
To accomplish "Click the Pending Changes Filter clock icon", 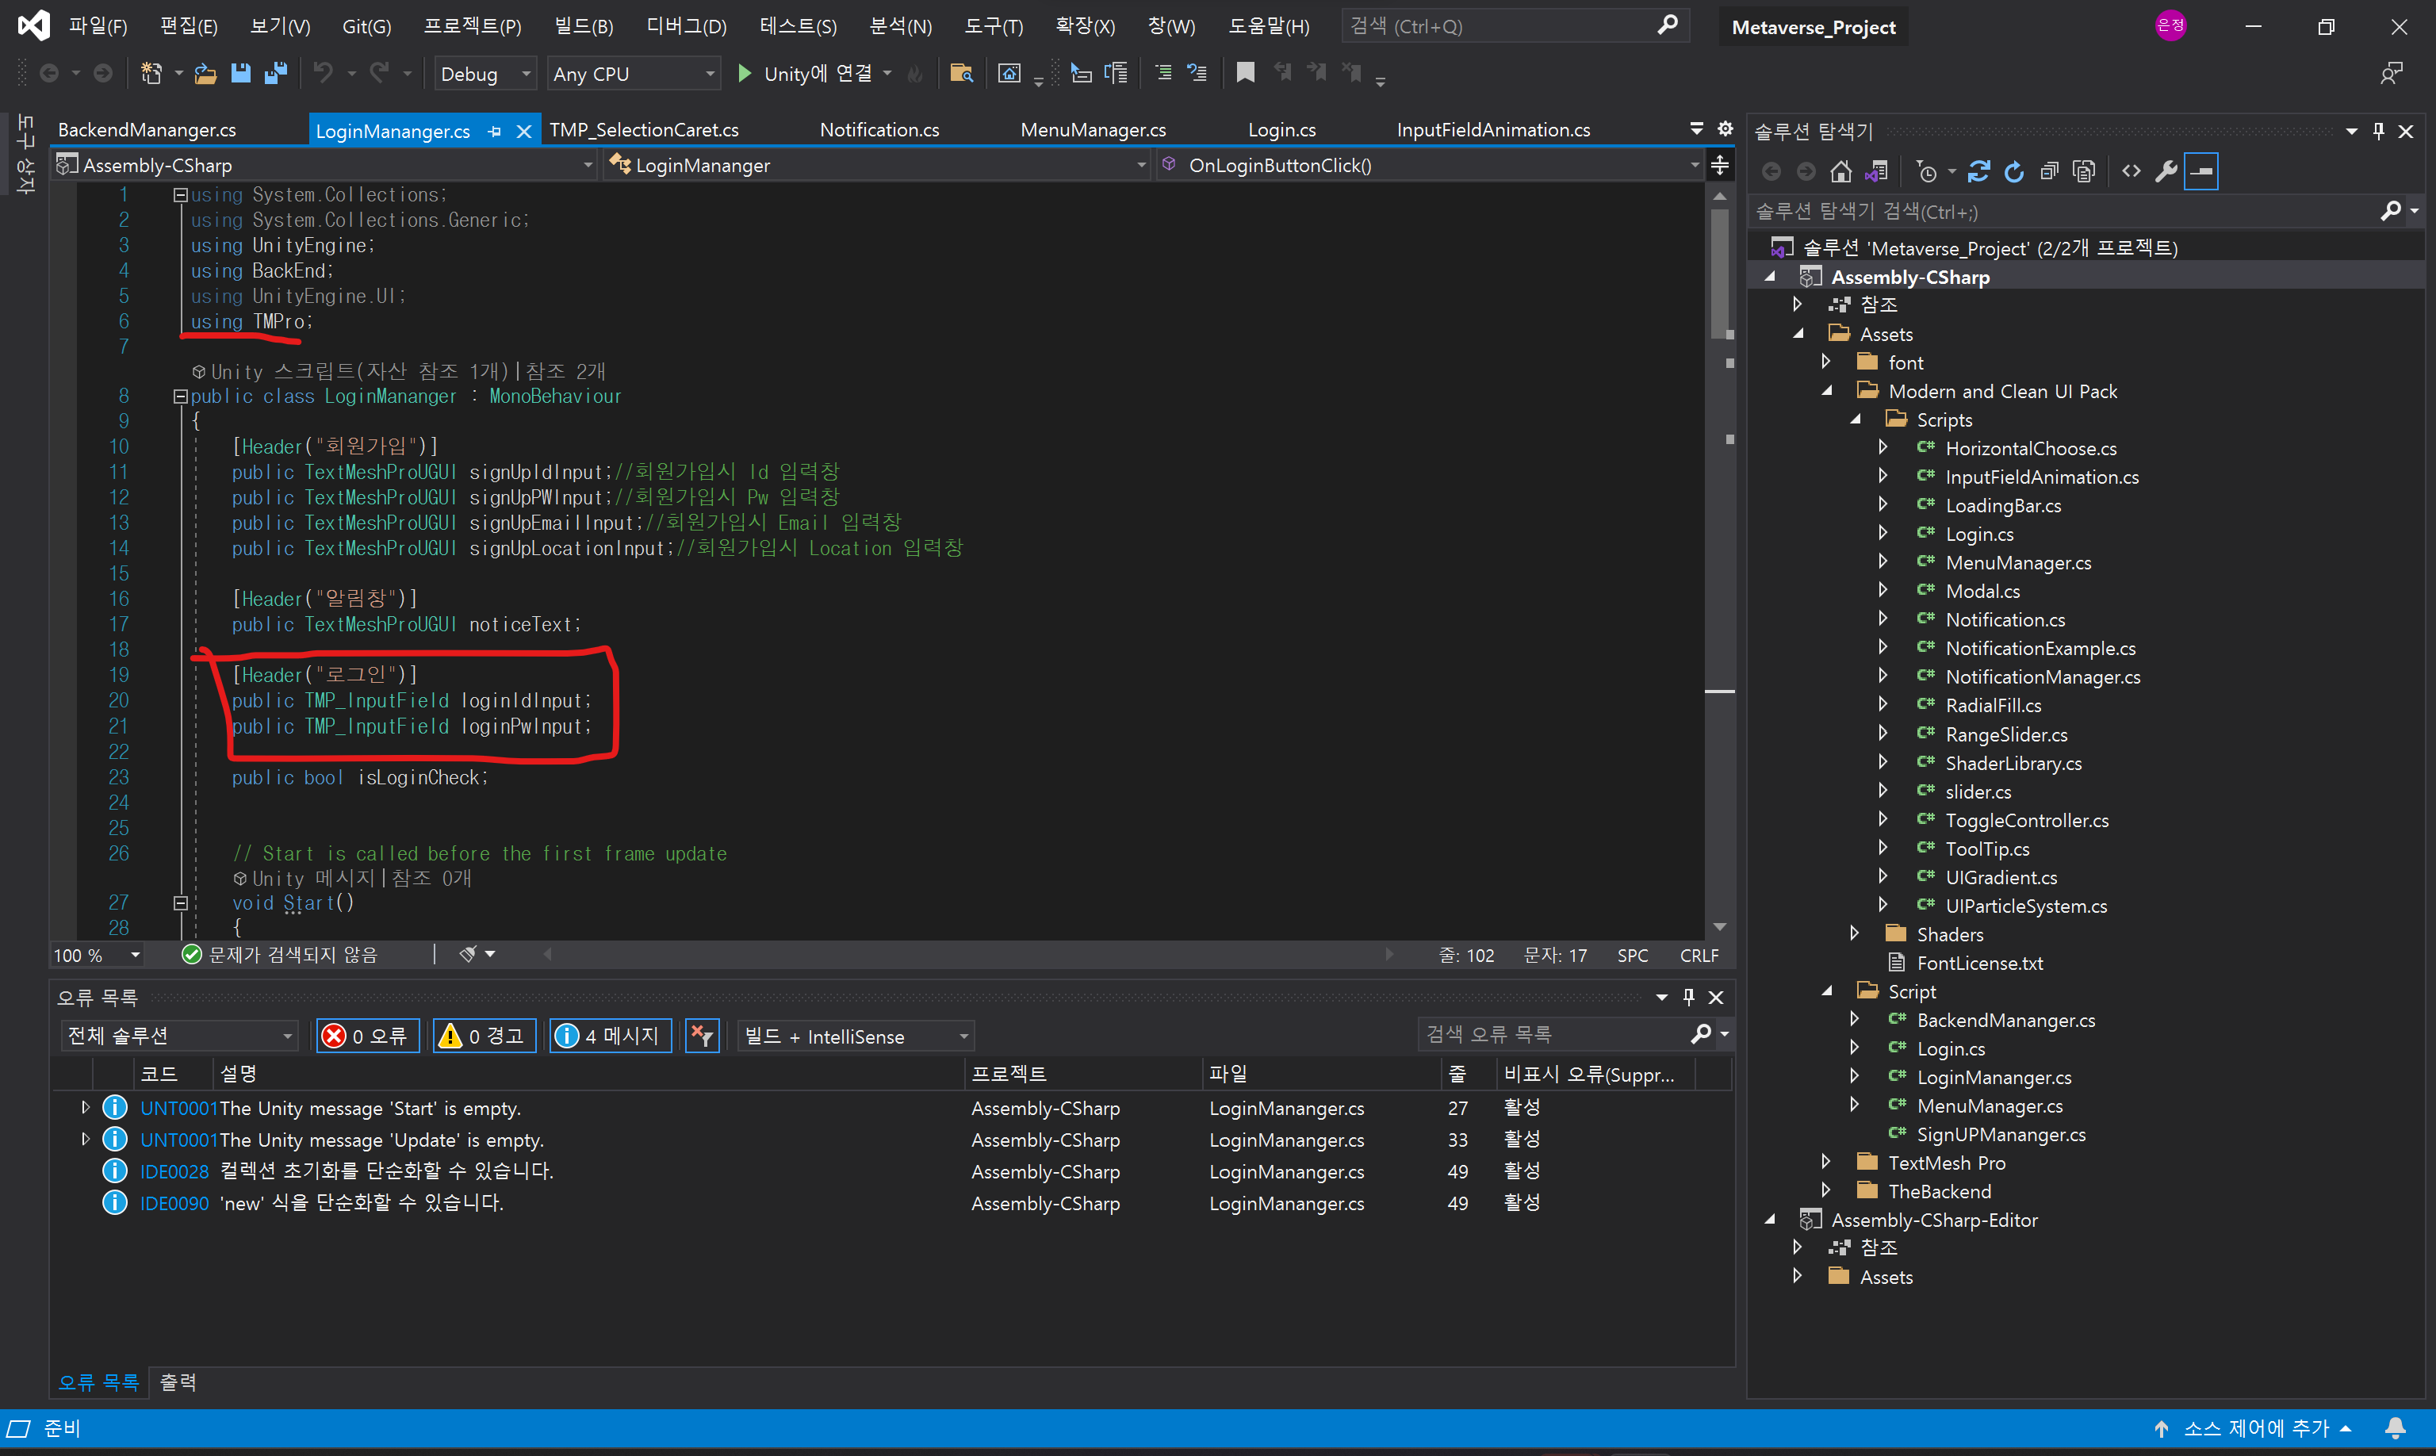I will 1927,172.
